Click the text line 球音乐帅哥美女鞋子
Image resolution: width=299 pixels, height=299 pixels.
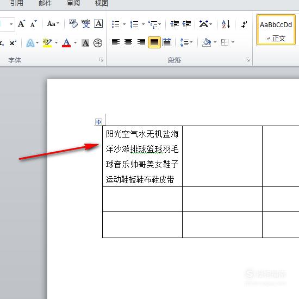142,164
